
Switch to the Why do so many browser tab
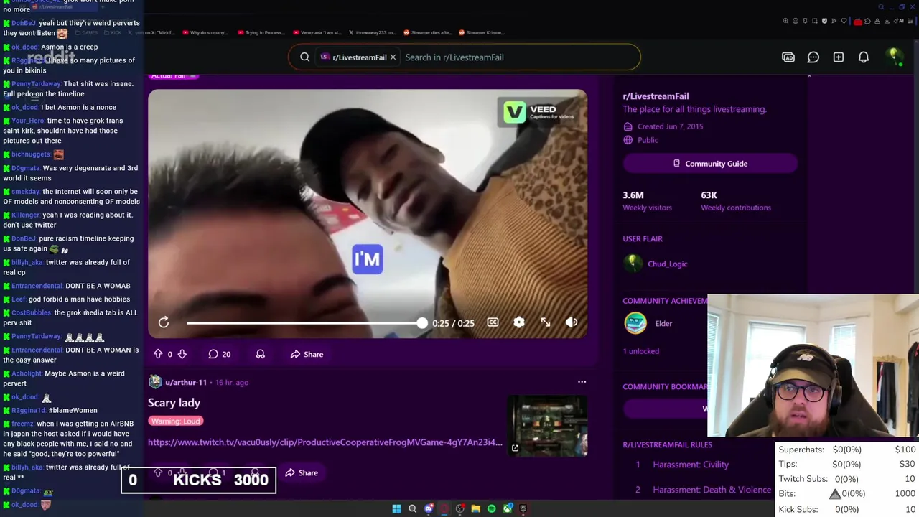point(205,32)
